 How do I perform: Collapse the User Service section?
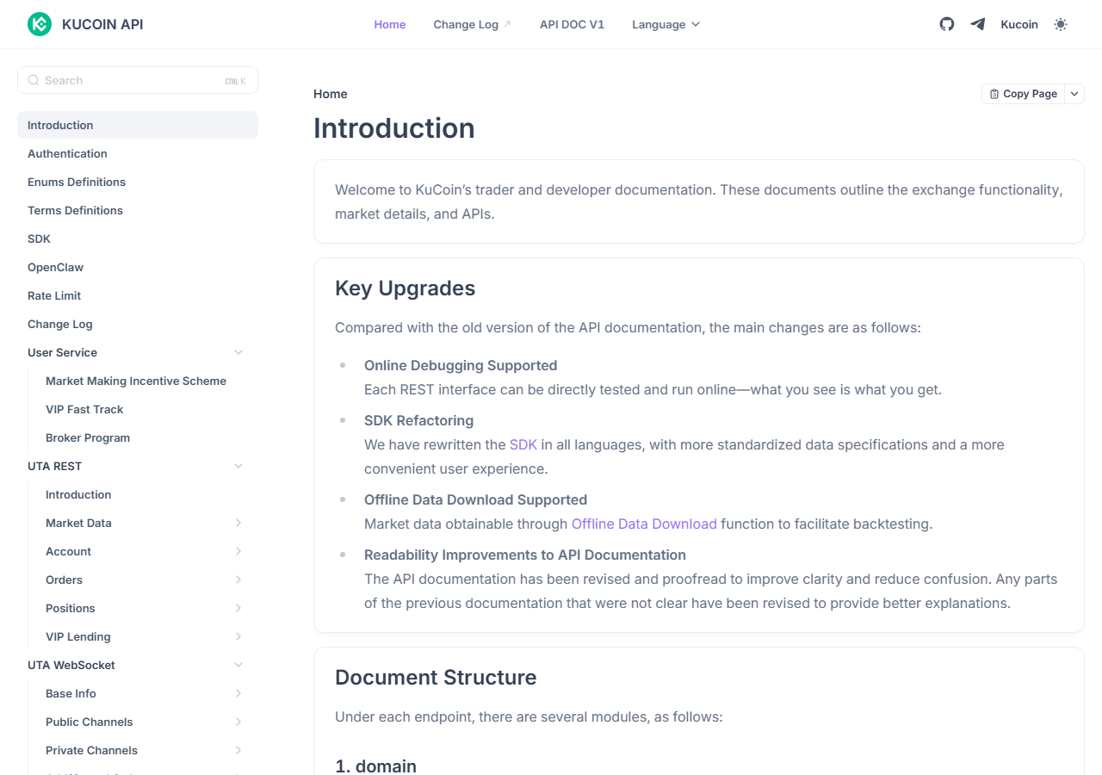tap(238, 352)
